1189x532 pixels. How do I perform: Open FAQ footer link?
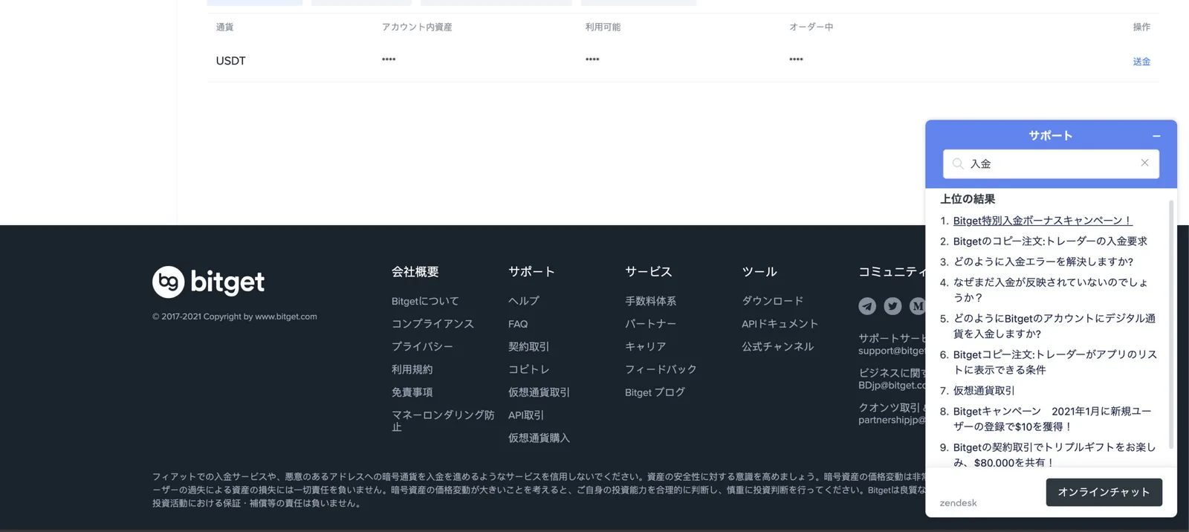pyautogui.click(x=518, y=324)
